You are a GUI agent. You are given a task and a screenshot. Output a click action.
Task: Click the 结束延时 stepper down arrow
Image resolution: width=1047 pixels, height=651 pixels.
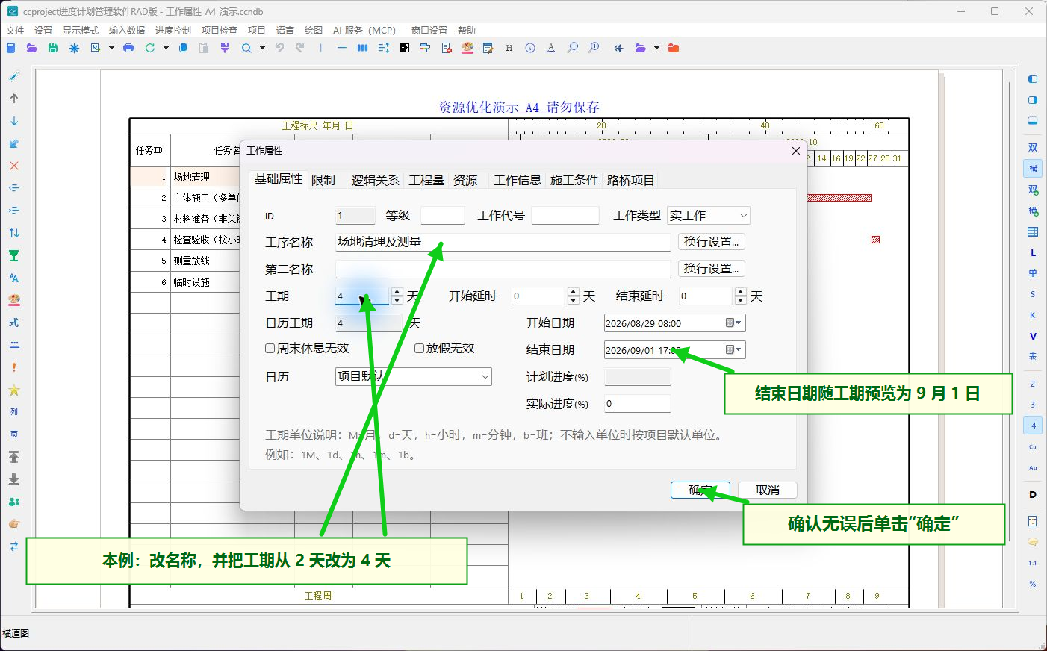(x=741, y=301)
